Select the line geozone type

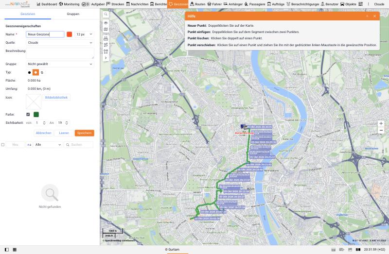[x=42, y=72]
